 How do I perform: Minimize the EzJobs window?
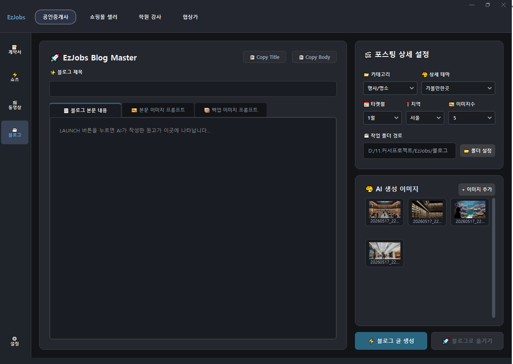pos(472,5)
